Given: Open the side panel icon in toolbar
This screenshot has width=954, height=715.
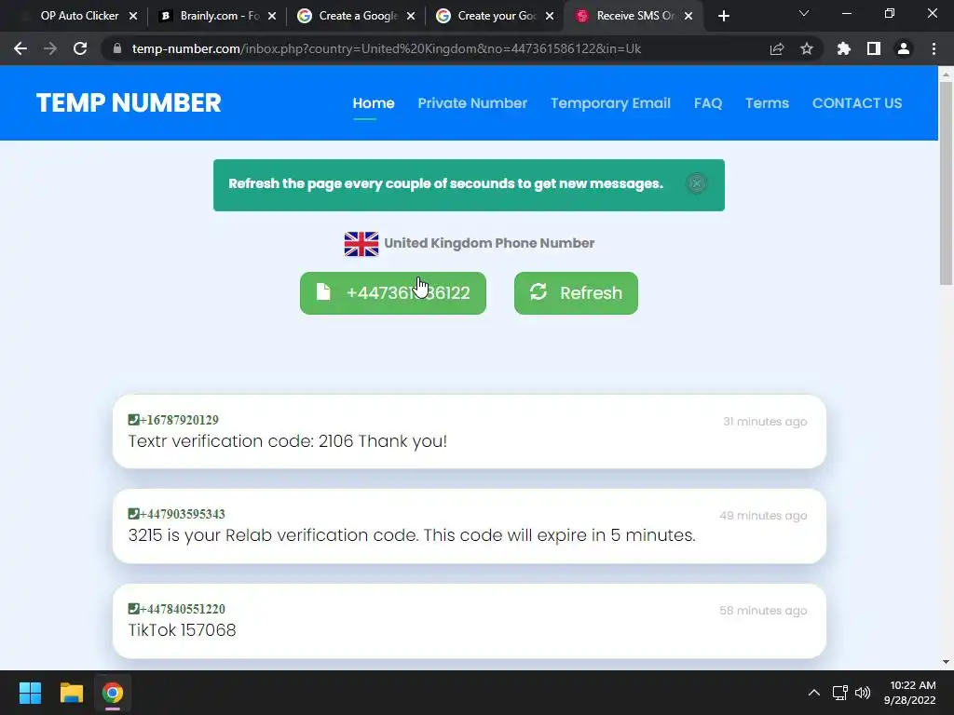Looking at the screenshot, I should (x=873, y=48).
